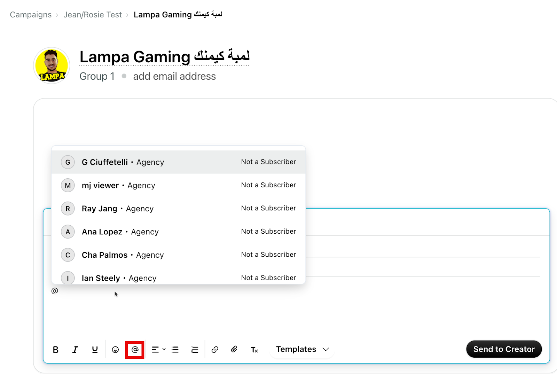557x374 pixels.
Task: Mention G Ciuffetelli from list
Action: point(178,162)
